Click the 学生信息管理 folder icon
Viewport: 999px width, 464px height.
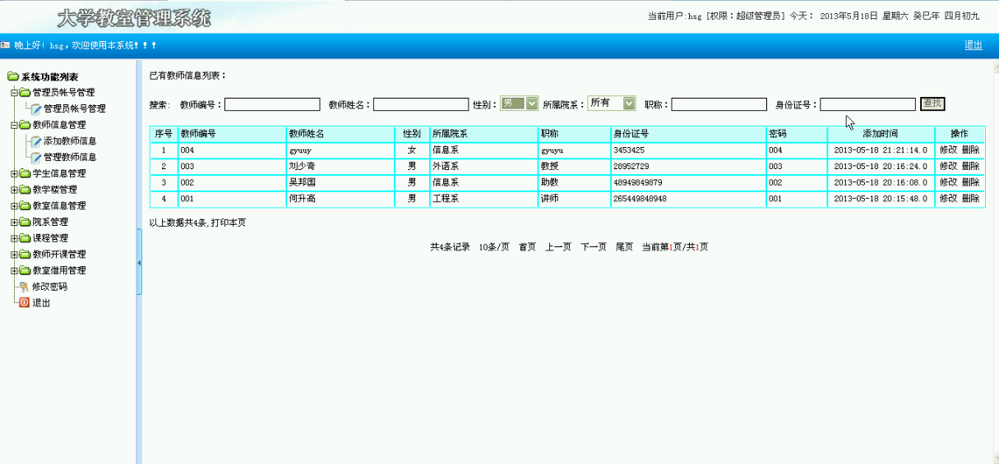(25, 173)
